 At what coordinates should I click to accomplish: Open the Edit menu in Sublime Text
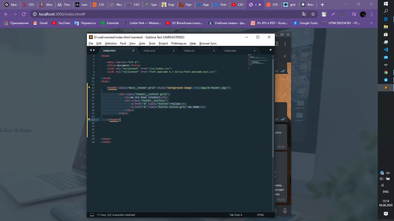click(99, 43)
